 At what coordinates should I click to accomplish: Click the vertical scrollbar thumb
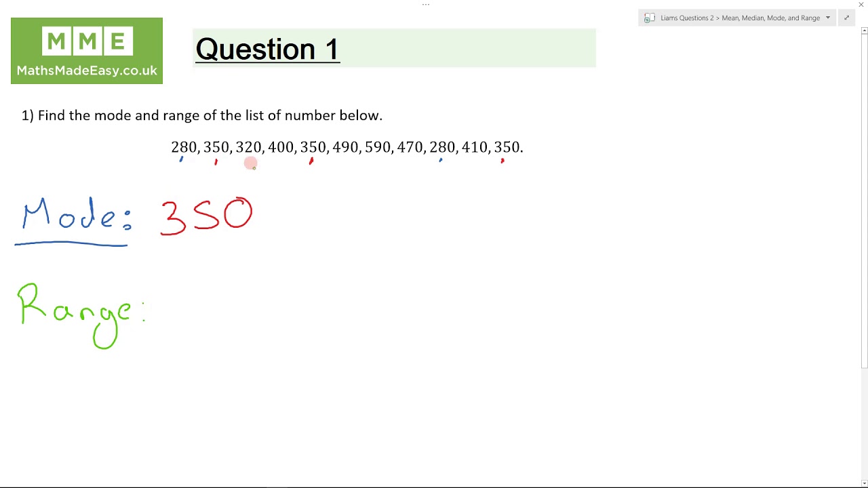(864, 197)
